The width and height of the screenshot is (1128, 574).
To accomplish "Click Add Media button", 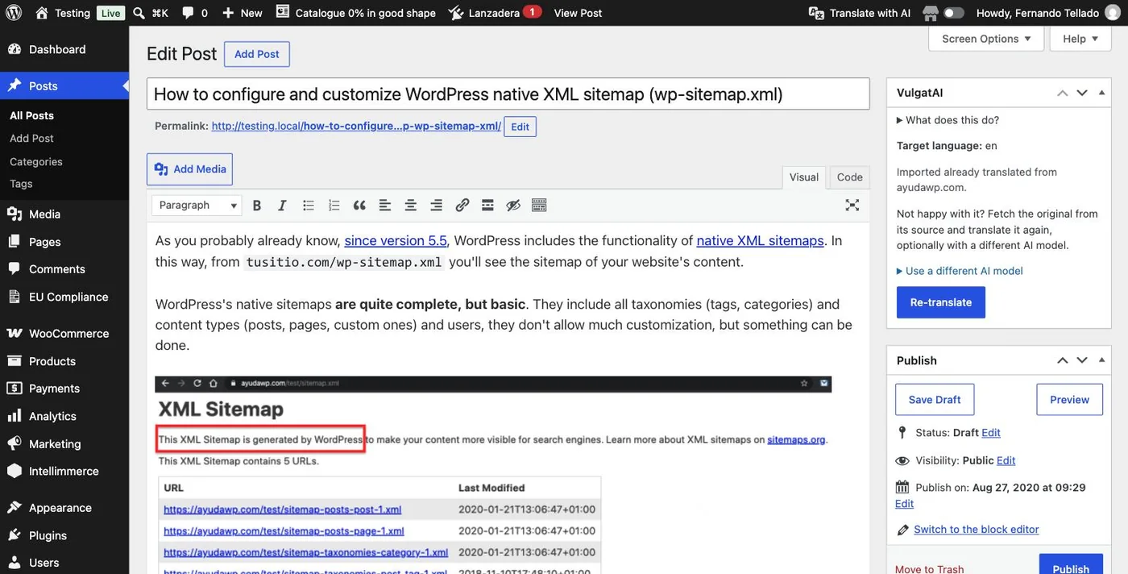I will click(189, 169).
